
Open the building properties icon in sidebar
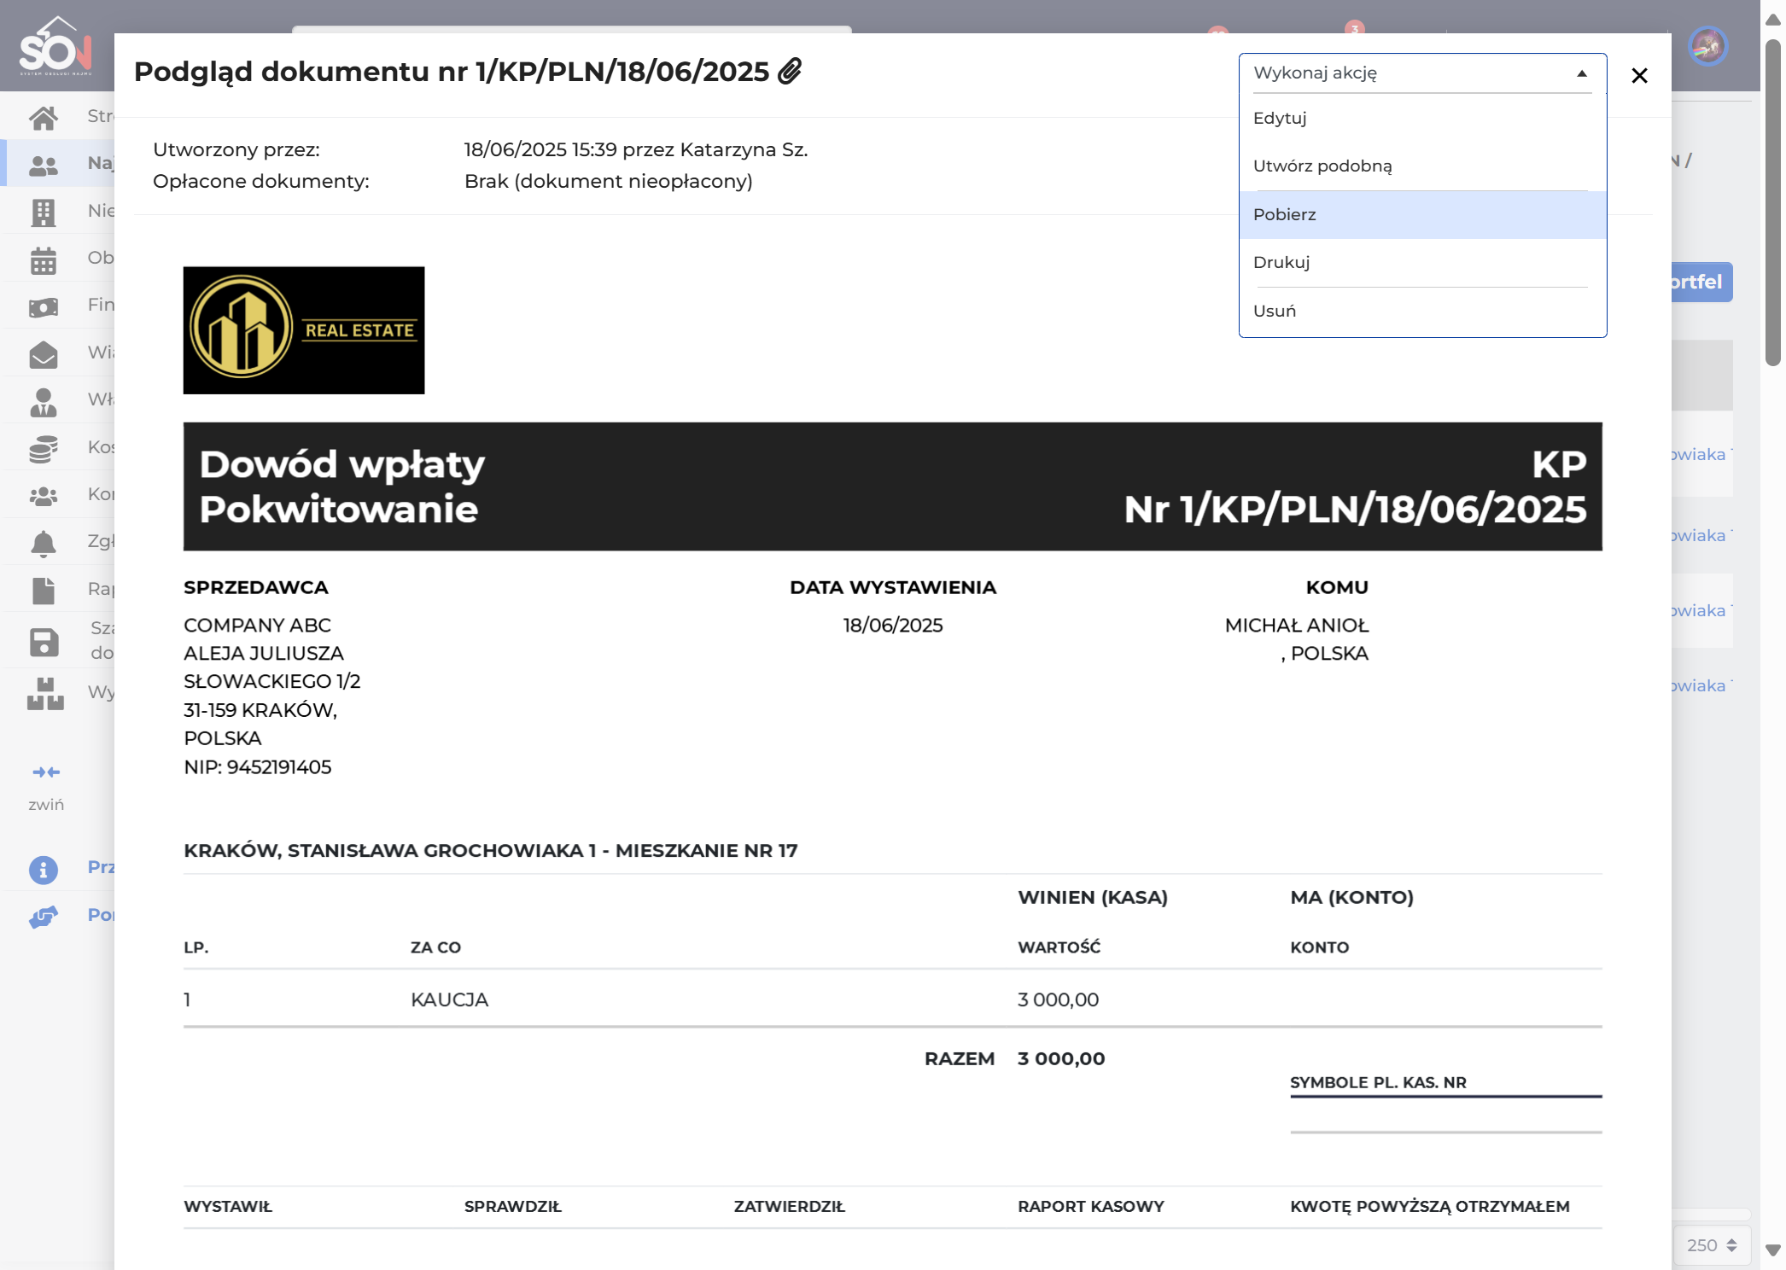click(x=44, y=212)
